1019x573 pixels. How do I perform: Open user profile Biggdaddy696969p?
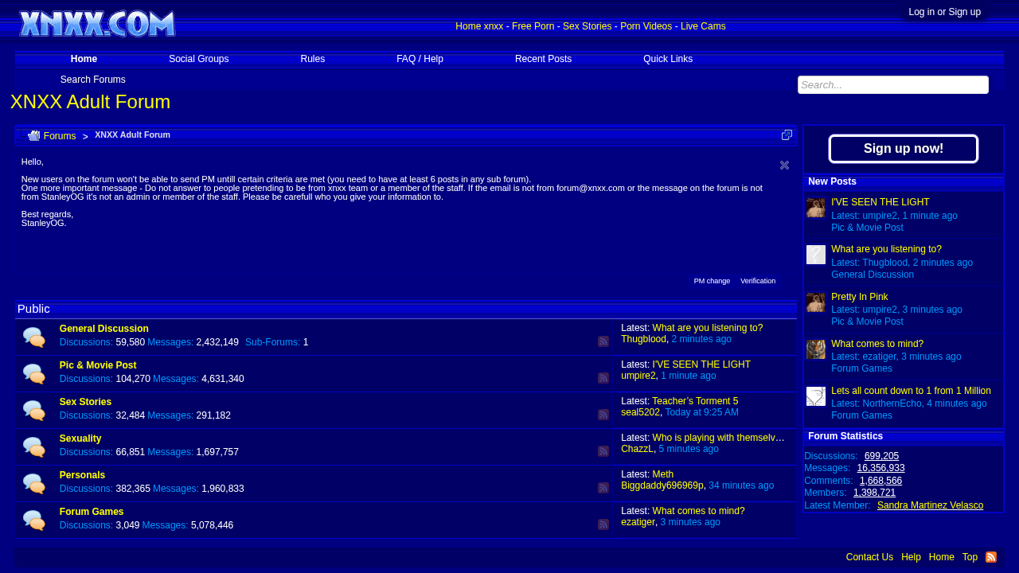[662, 485]
